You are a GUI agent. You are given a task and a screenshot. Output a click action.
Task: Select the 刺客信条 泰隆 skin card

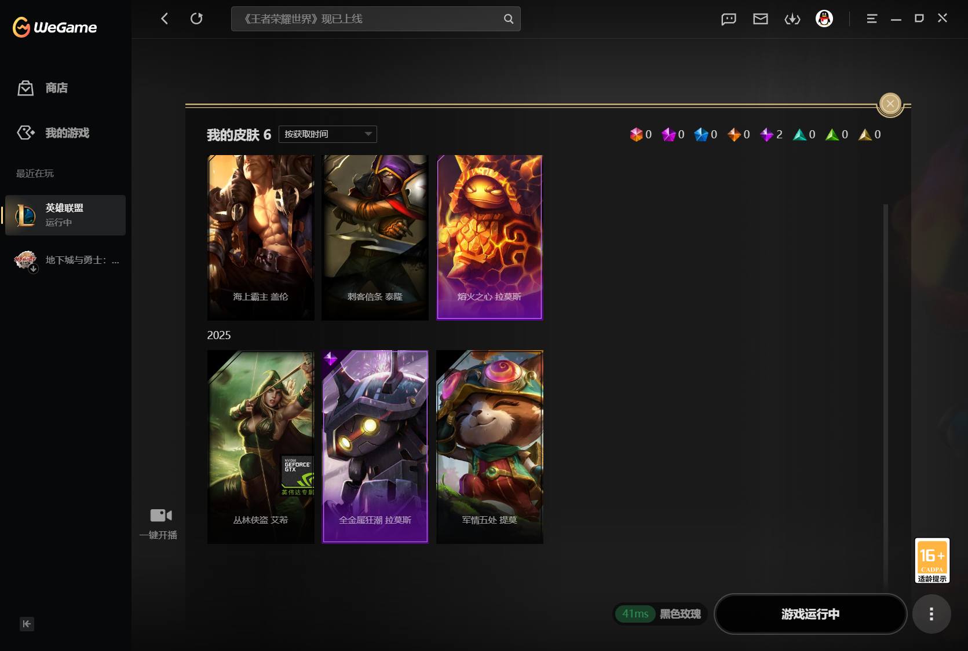coord(375,237)
